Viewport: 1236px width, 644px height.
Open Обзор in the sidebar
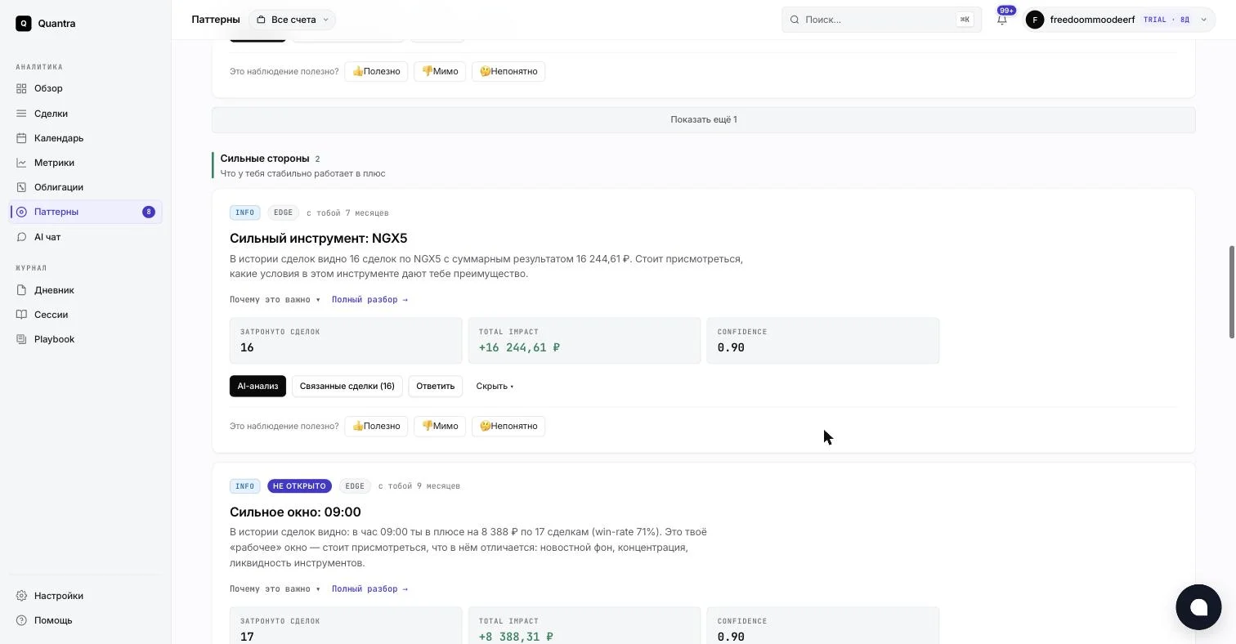(86, 88)
